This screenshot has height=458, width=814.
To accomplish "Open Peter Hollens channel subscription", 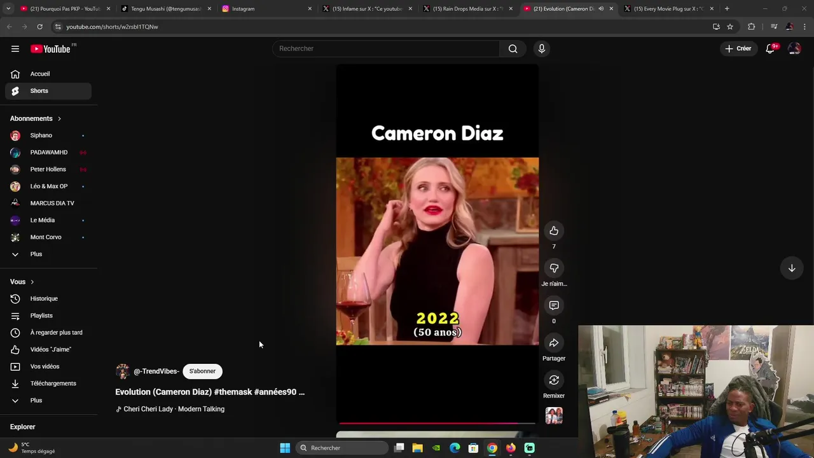I will tap(48, 169).
